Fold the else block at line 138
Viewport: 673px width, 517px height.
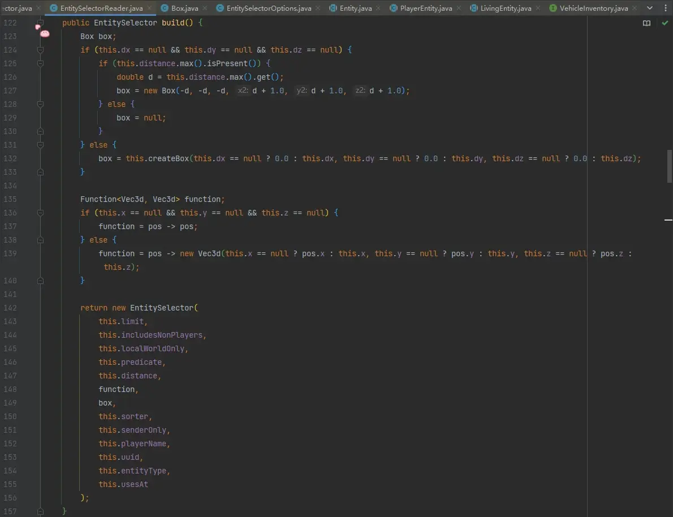(x=40, y=240)
